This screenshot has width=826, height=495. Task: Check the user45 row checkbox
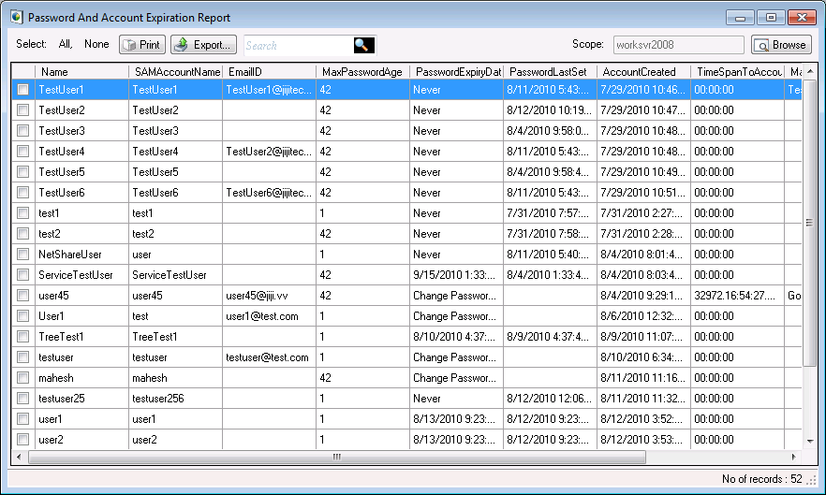tap(22, 296)
